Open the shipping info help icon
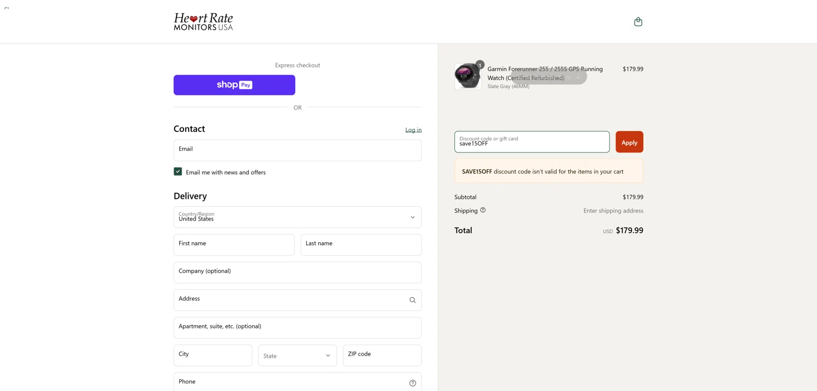 coord(483,210)
